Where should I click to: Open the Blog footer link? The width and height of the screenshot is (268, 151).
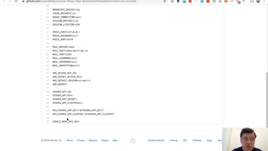pyautogui.click(x=209, y=141)
